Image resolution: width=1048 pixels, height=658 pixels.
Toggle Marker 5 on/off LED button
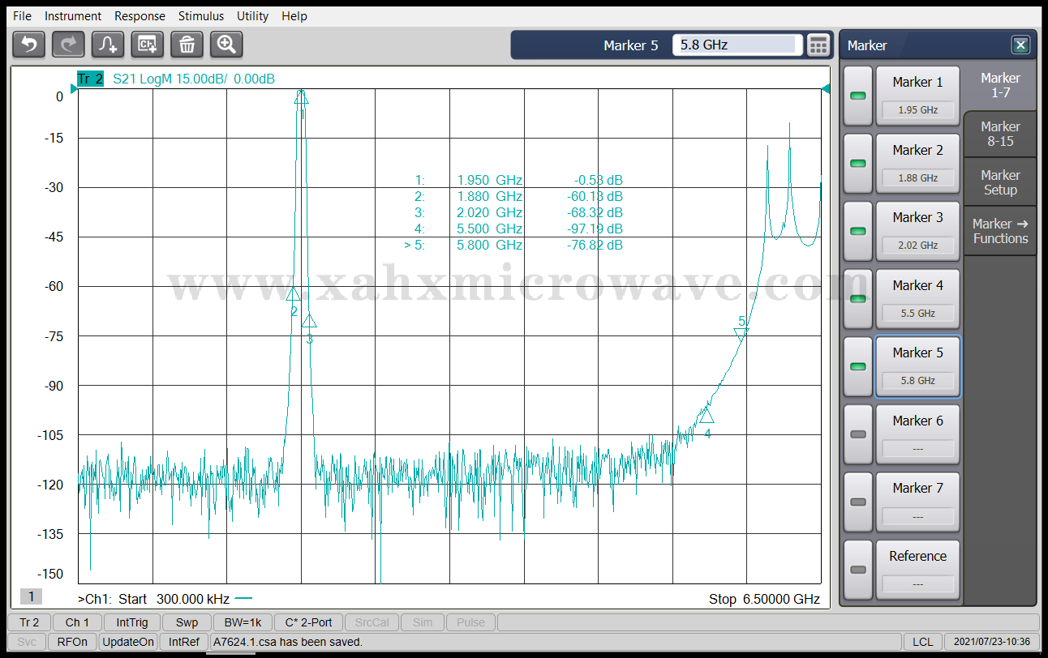click(x=857, y=366)
